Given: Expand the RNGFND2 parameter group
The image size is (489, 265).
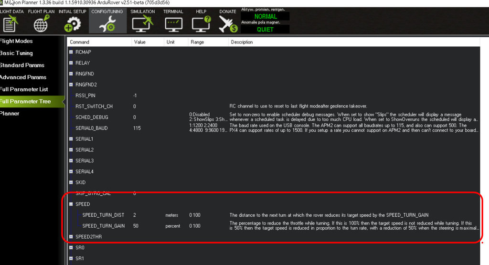Looking at the screenshot, I should click(71, 85).
